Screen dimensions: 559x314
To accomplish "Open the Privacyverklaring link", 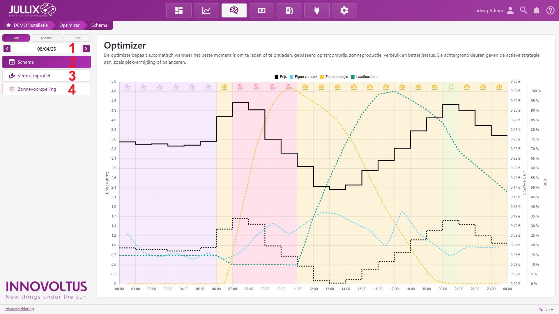I will (19, 309).
